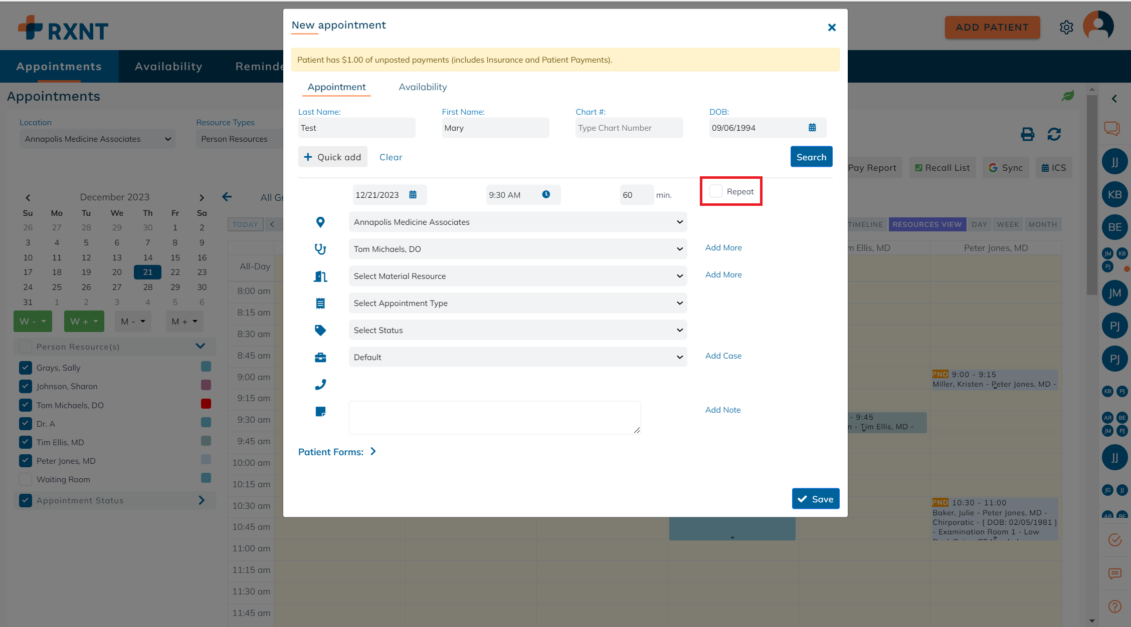Screen dimensions: 1131x627
Task: Click the print icon above the calendar
Action: point(1028,134)
